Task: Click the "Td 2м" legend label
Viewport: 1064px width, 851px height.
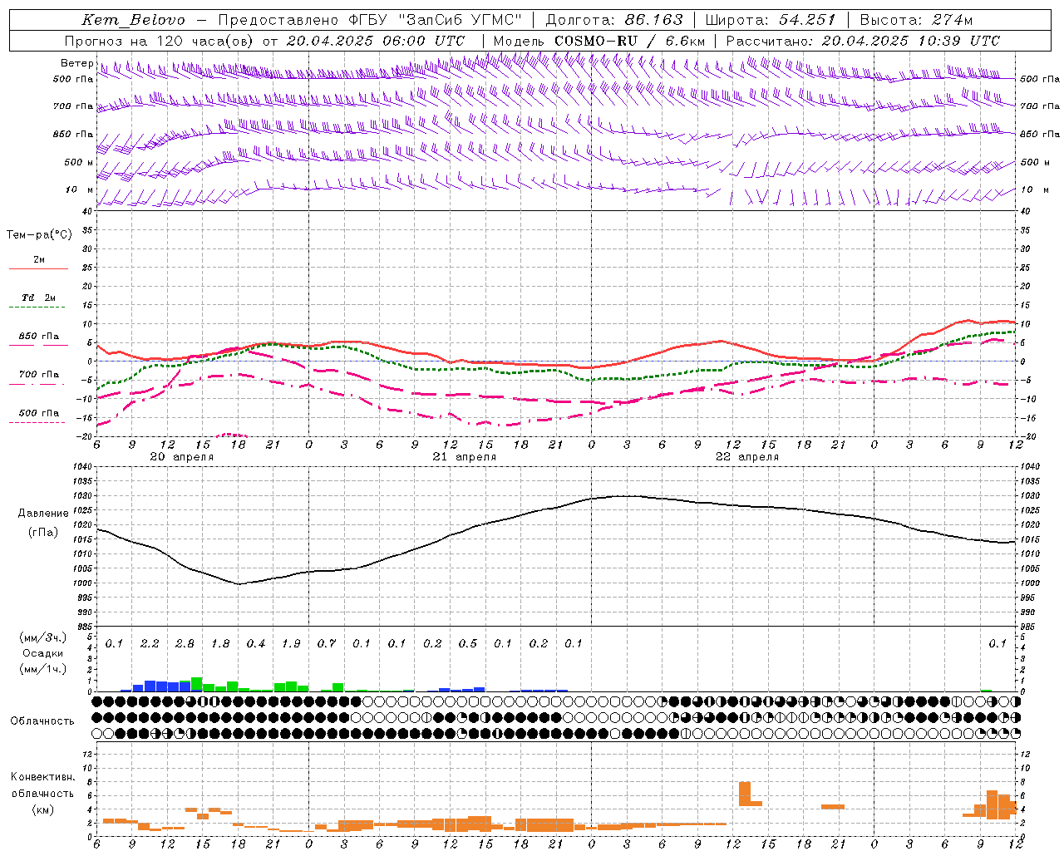Action: point(39,298)
